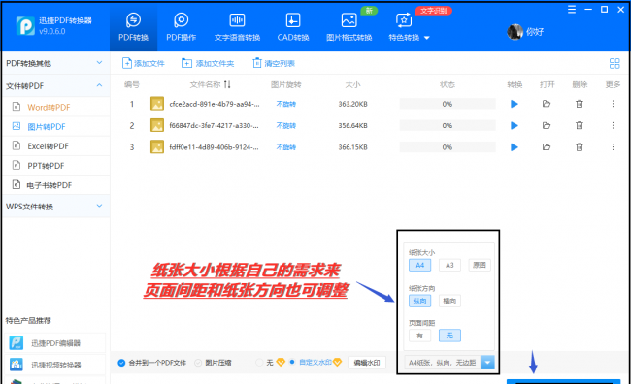Click image thumbnail of file fdff0e11

157,147
